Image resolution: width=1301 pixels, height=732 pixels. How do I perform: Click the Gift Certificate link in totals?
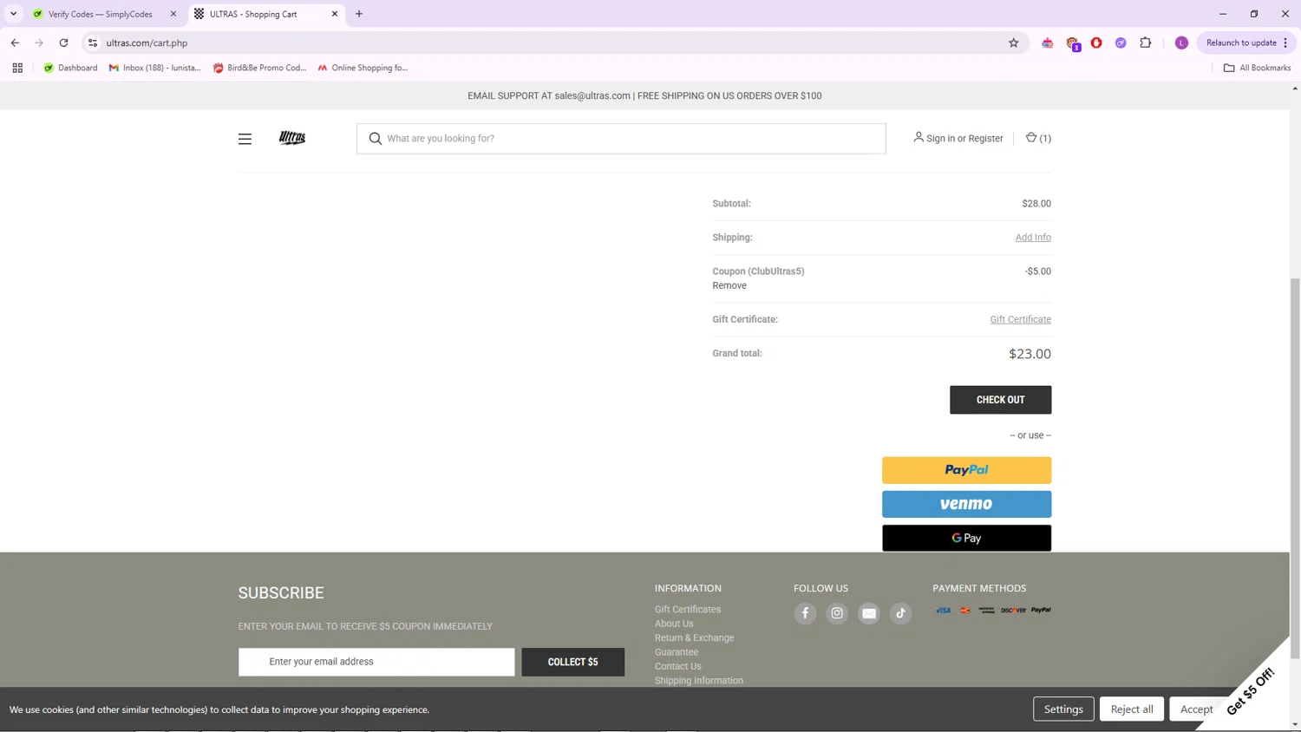pos(1020,319)
